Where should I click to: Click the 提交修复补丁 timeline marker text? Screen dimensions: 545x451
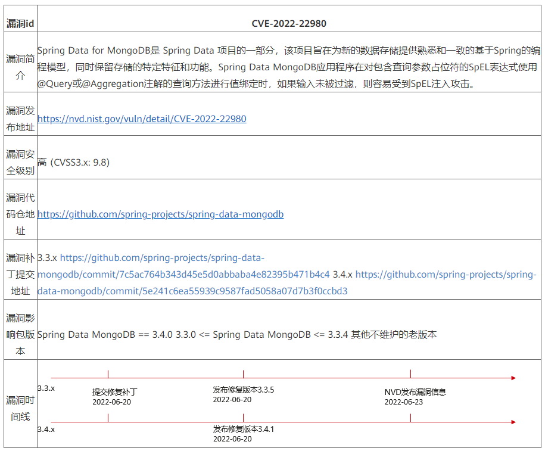[115, 392]
